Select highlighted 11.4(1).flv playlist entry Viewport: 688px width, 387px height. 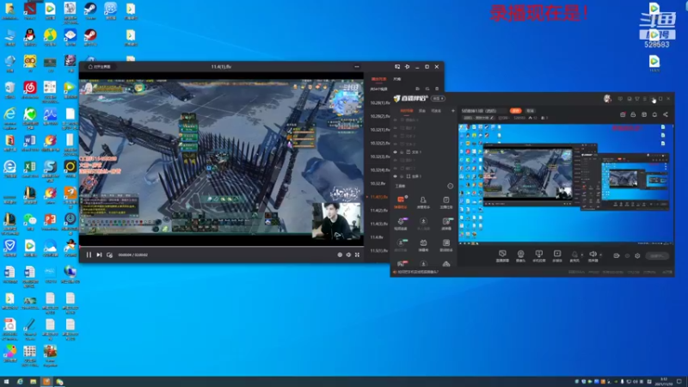[x=379, y=197]
